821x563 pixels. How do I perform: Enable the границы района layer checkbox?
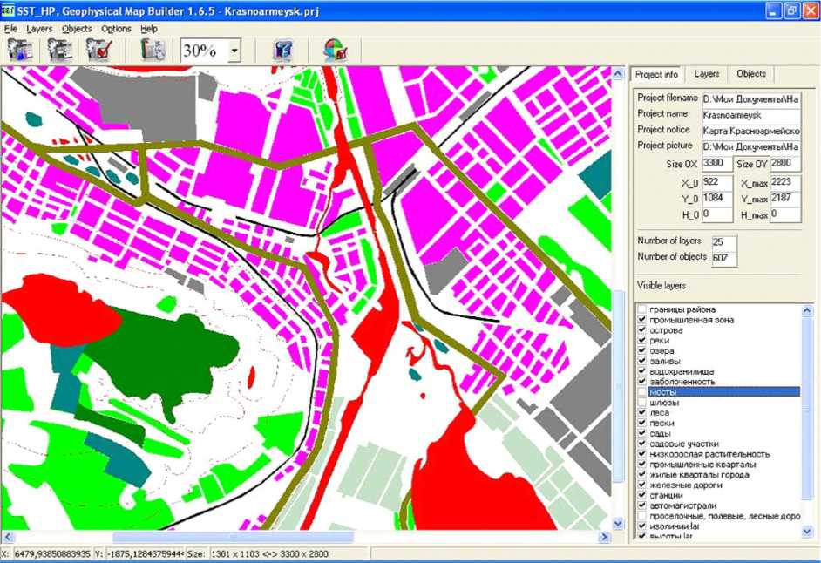click(642, 309)
